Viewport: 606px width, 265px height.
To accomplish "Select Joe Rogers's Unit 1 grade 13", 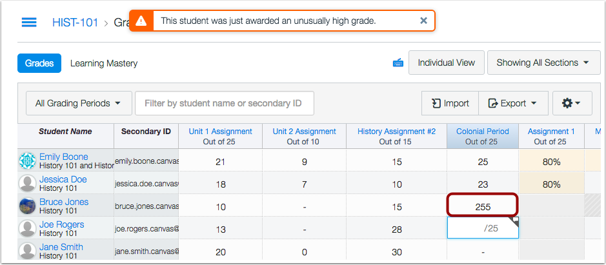I will click(220, 229).
